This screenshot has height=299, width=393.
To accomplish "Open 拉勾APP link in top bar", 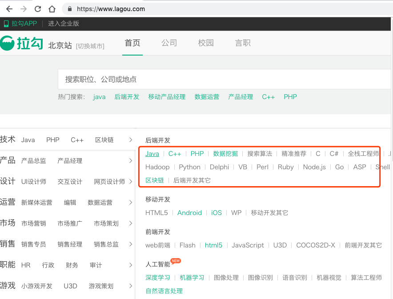I will [24, 24].
